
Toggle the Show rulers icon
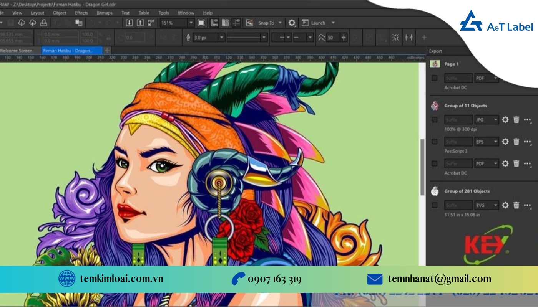tap(214, 23)
